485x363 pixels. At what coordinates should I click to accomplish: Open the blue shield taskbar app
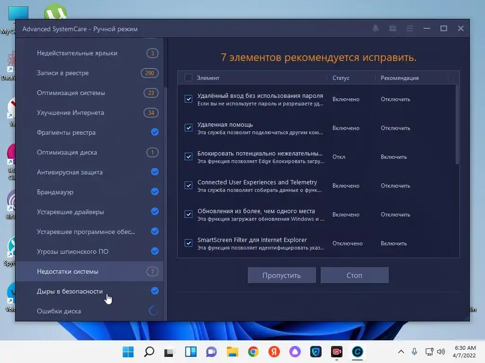(x=316, y=352)
